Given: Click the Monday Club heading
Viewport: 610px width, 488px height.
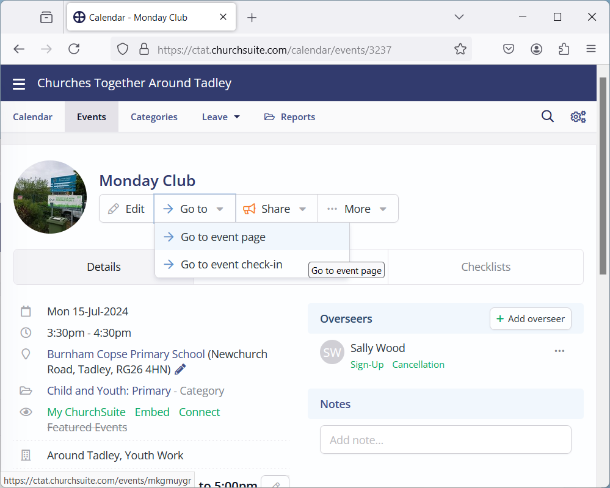Looking at the screenshot, I should pyautogui.click(x=147, y=181).
